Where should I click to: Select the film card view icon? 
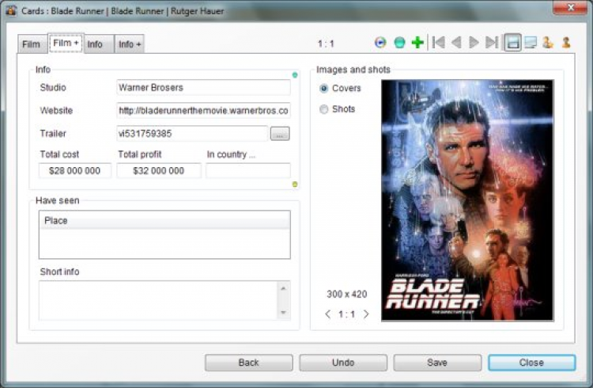pyautogui.click(x=513, y=43)
